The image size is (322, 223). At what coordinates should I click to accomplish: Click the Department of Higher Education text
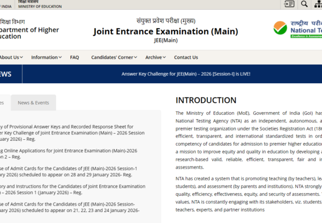pyautogui.click(x=29, y=33)
